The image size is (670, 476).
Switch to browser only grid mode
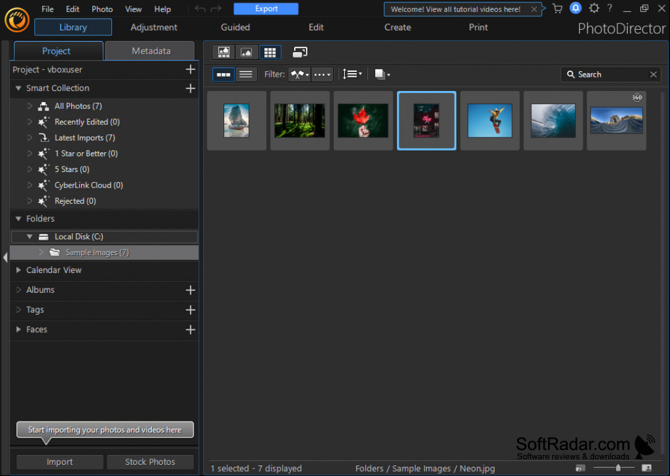pyautogui.click(x=269, y=52)
